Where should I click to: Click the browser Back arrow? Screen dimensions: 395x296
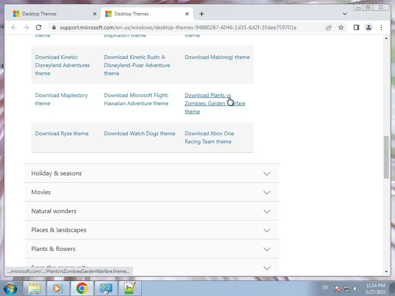[14, 27]
